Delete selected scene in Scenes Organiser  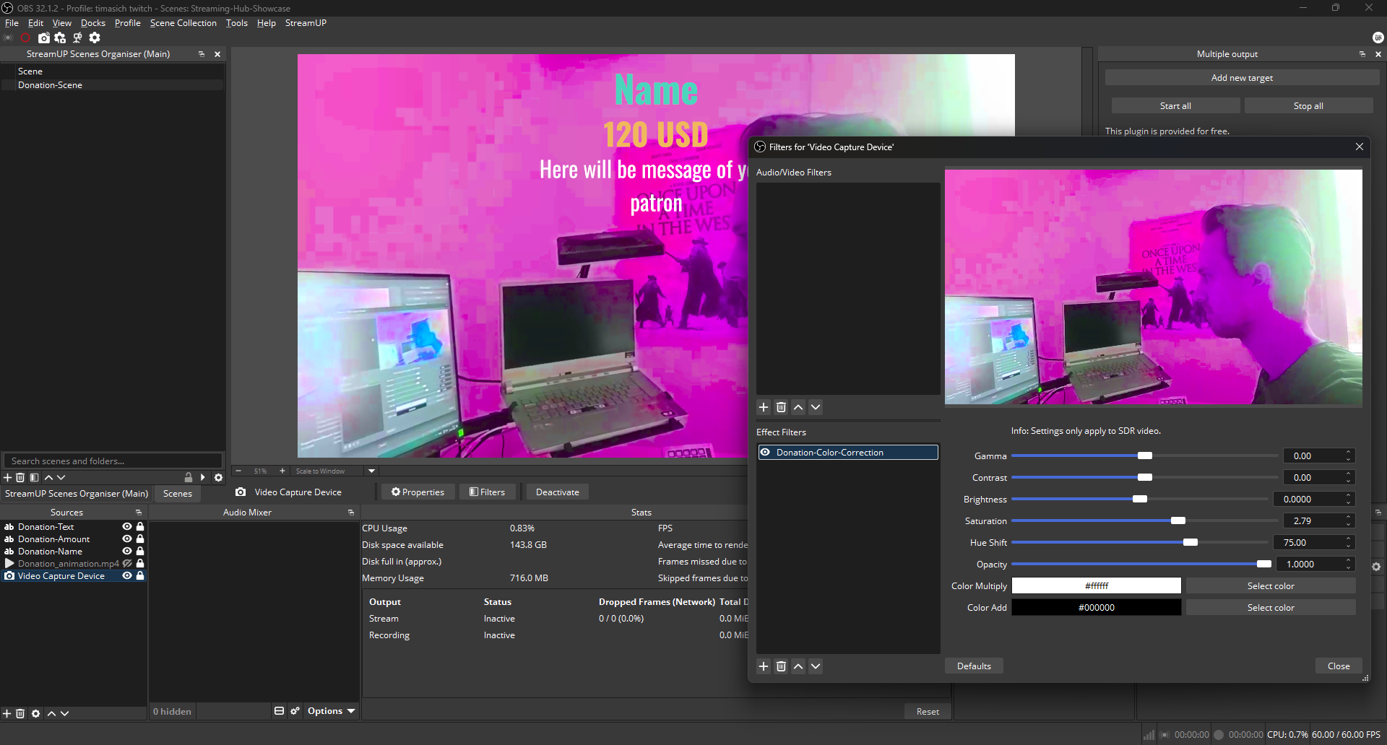pos(20,478)
